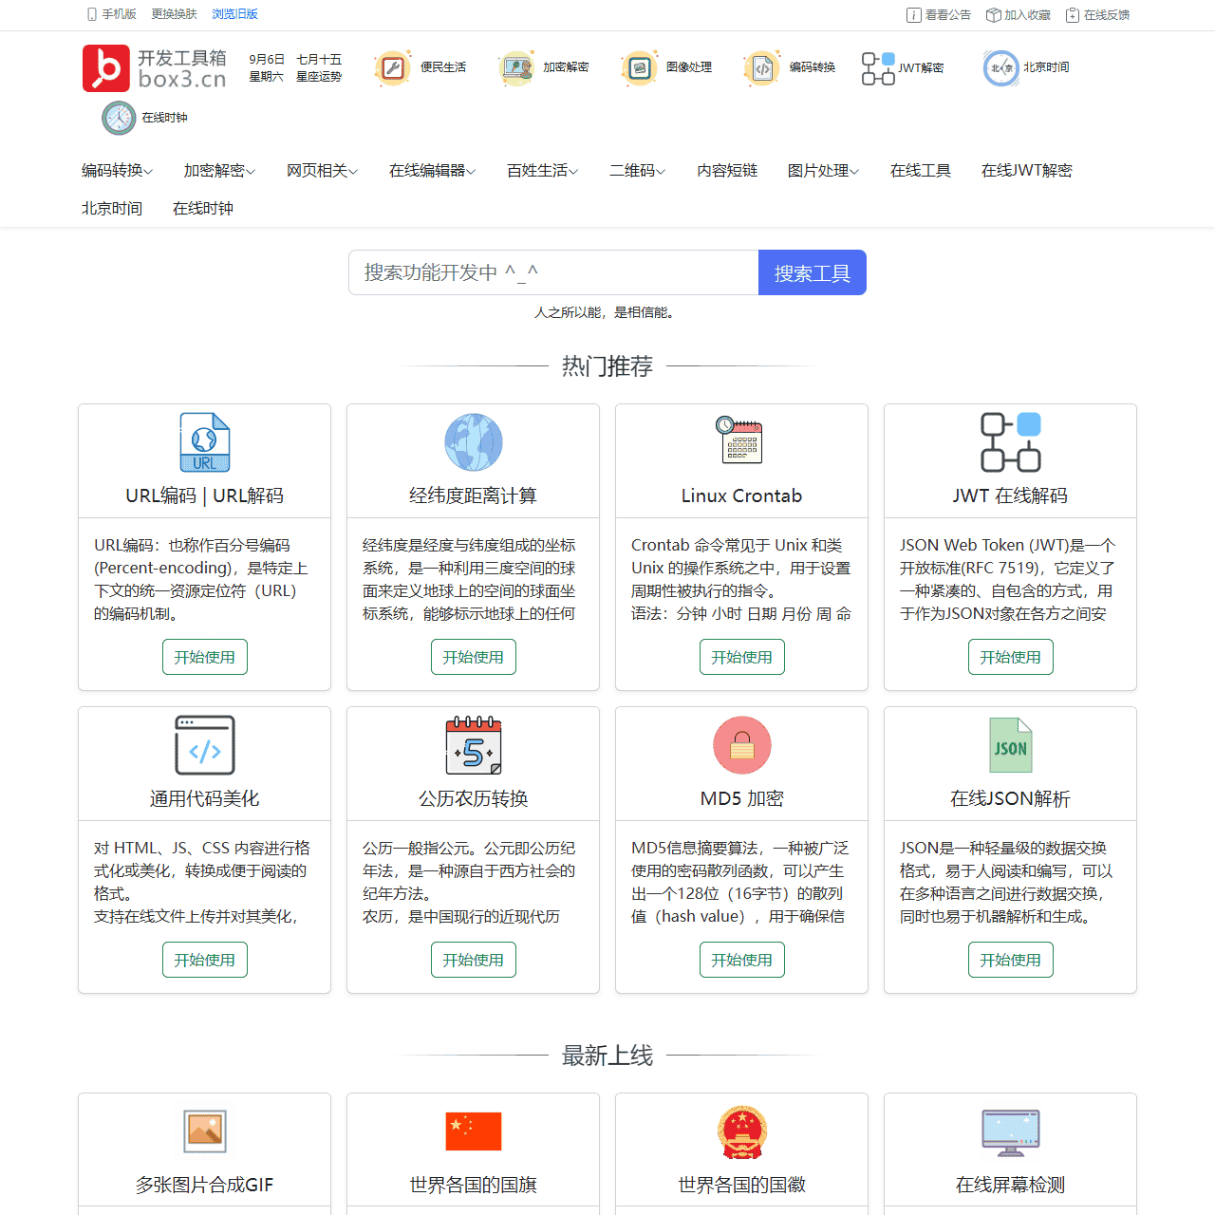Open 在线工具 from the menu
This screenshot has height=1215, width=1215.
920,171
